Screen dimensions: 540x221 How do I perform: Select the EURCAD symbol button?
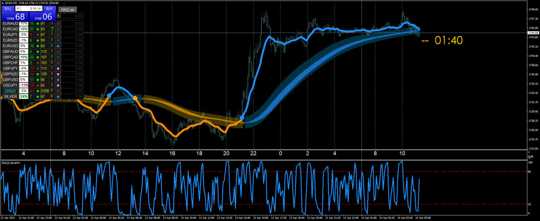pos(10,29)
